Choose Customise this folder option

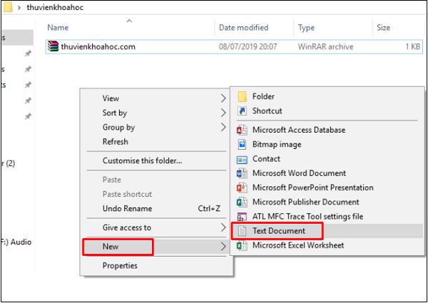click(142, 160)
